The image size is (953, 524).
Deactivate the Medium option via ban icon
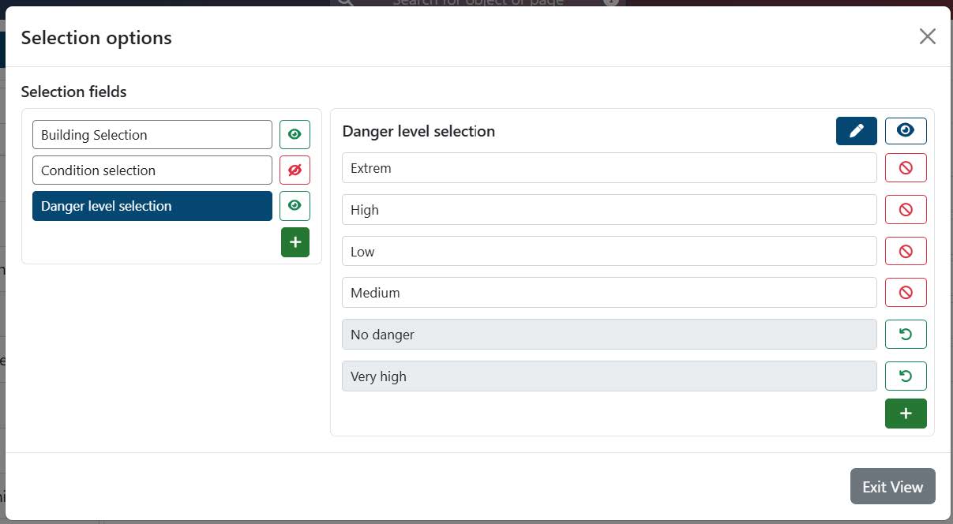pyautogui.click(x=906, y=293)
